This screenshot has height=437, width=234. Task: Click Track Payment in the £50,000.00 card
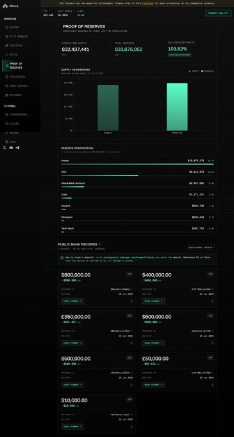pos(153,385)
